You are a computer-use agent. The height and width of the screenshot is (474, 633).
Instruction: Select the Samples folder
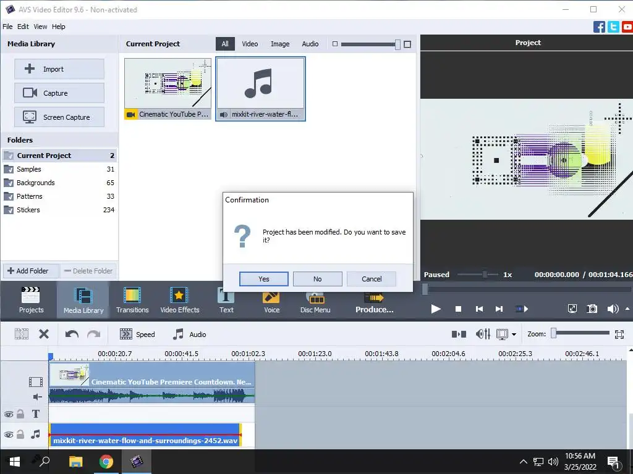[x=59, y=169]
